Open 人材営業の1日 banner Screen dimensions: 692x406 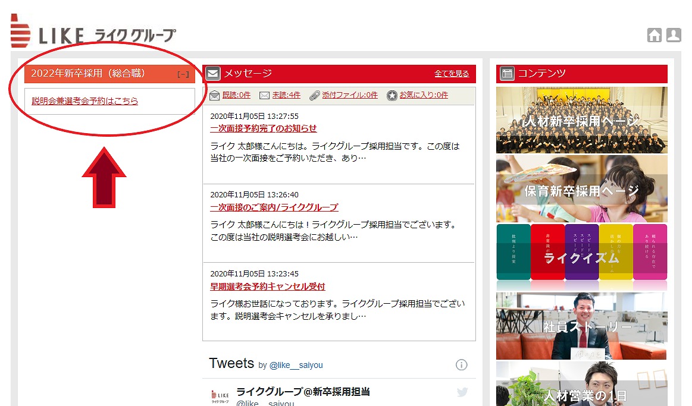(x=582, y=384)
